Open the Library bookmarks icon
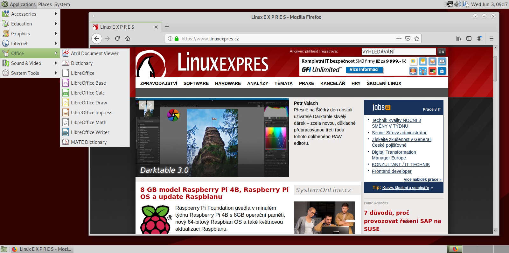 pos(459,39)
